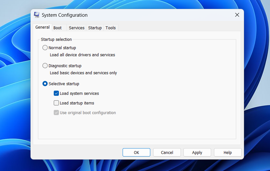
Task: Click Use original boot configuration checkbox
Action: point(56,113)
